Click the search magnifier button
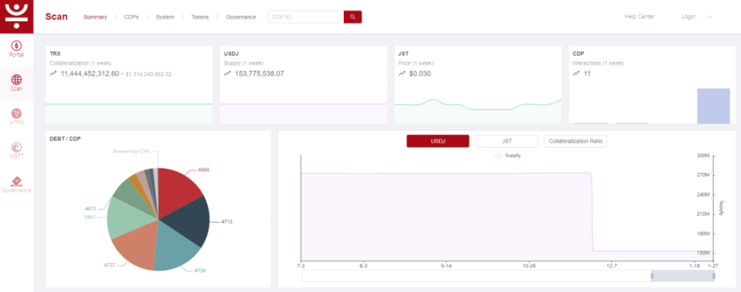 click(x=352, y=17)
